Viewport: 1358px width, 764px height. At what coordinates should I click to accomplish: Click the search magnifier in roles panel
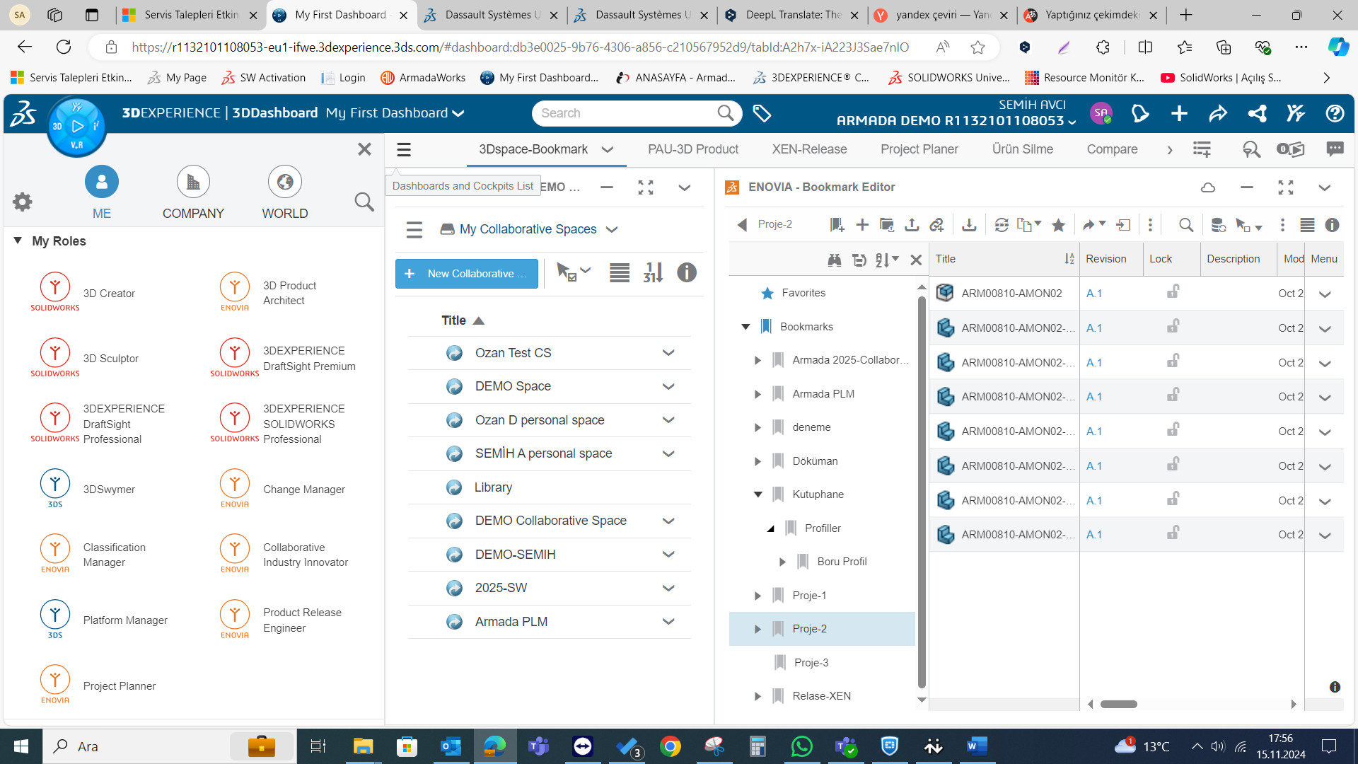[364, 202]
